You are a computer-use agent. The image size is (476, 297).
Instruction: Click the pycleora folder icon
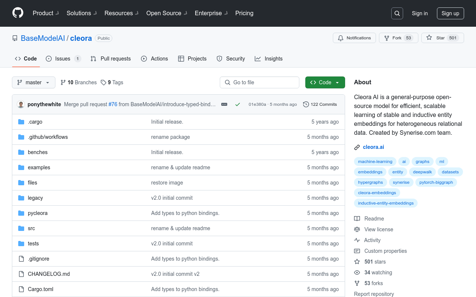click(21, 213)
